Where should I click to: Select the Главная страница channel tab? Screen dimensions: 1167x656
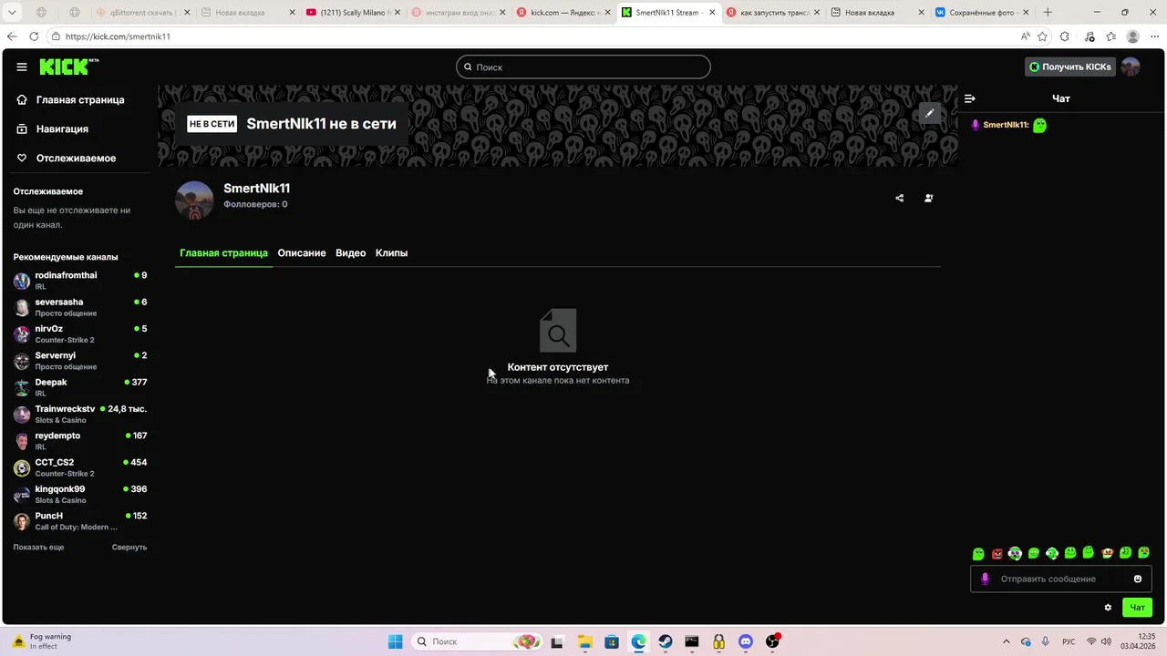tap(223, 253)
